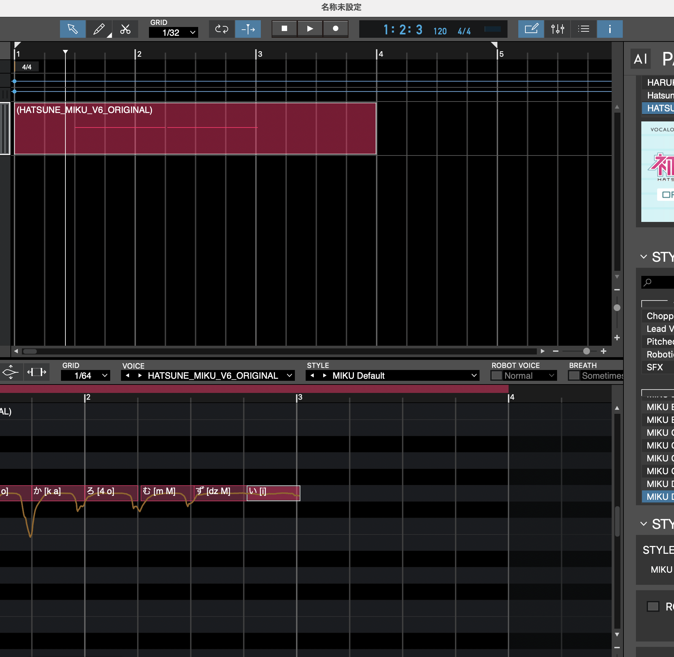
Task: Select previous voice with left arrow
Action: pyautogui.click(x=128, y=375)
